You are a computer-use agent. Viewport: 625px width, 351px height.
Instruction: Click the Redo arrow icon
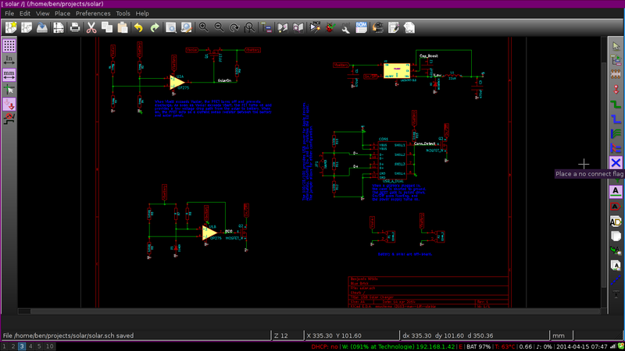[155, 27]
